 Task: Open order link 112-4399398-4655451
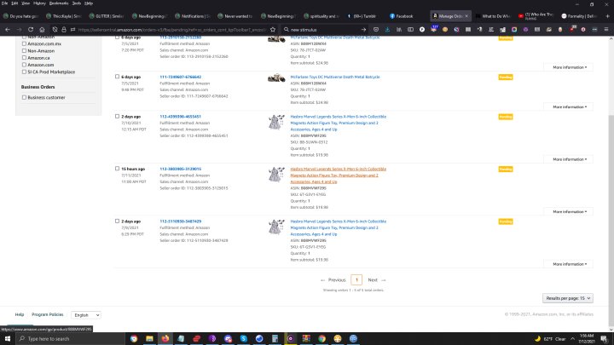[x=181, y=117]
